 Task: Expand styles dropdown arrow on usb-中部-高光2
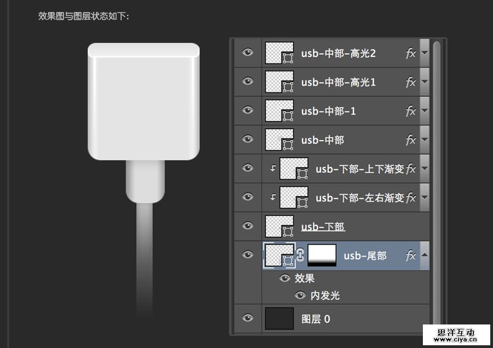425,53
